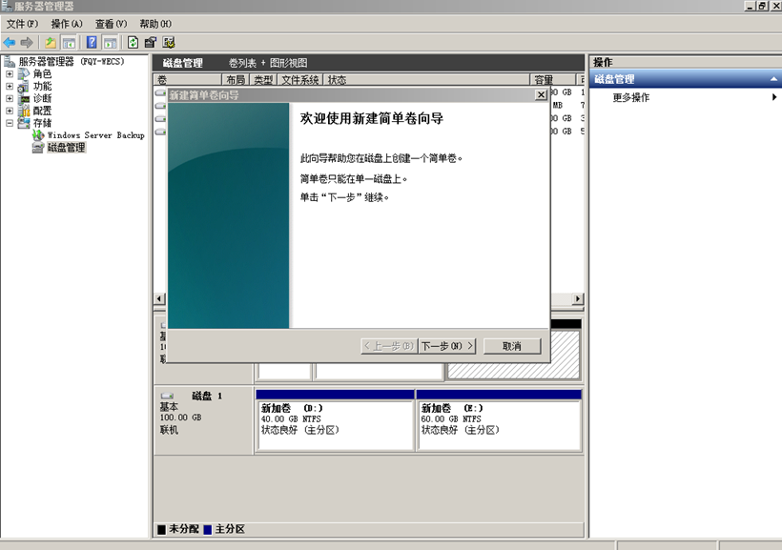Collapse the 存储 tree node
The width and height of the screenshot is (782, 550).
click(10, 123)
